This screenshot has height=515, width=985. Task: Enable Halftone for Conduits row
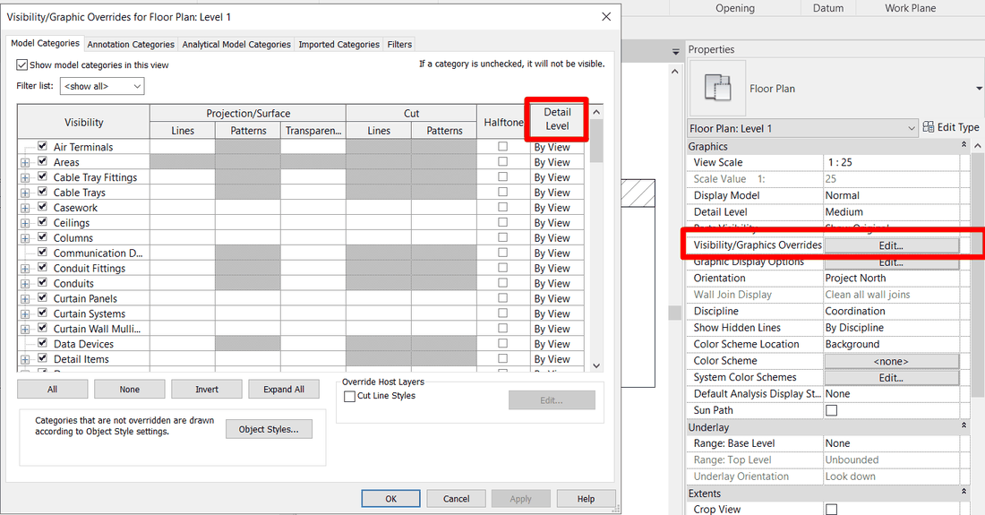[502, 283]
